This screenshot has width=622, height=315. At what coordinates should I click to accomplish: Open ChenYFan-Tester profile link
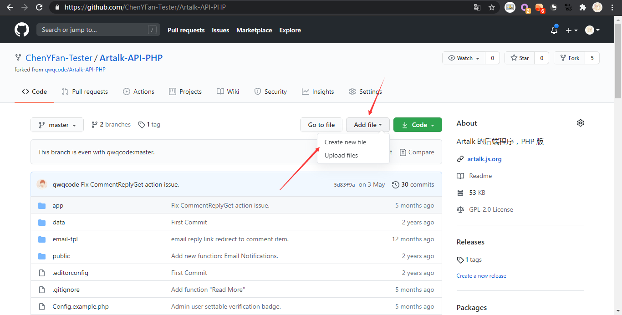pos(59,58)
